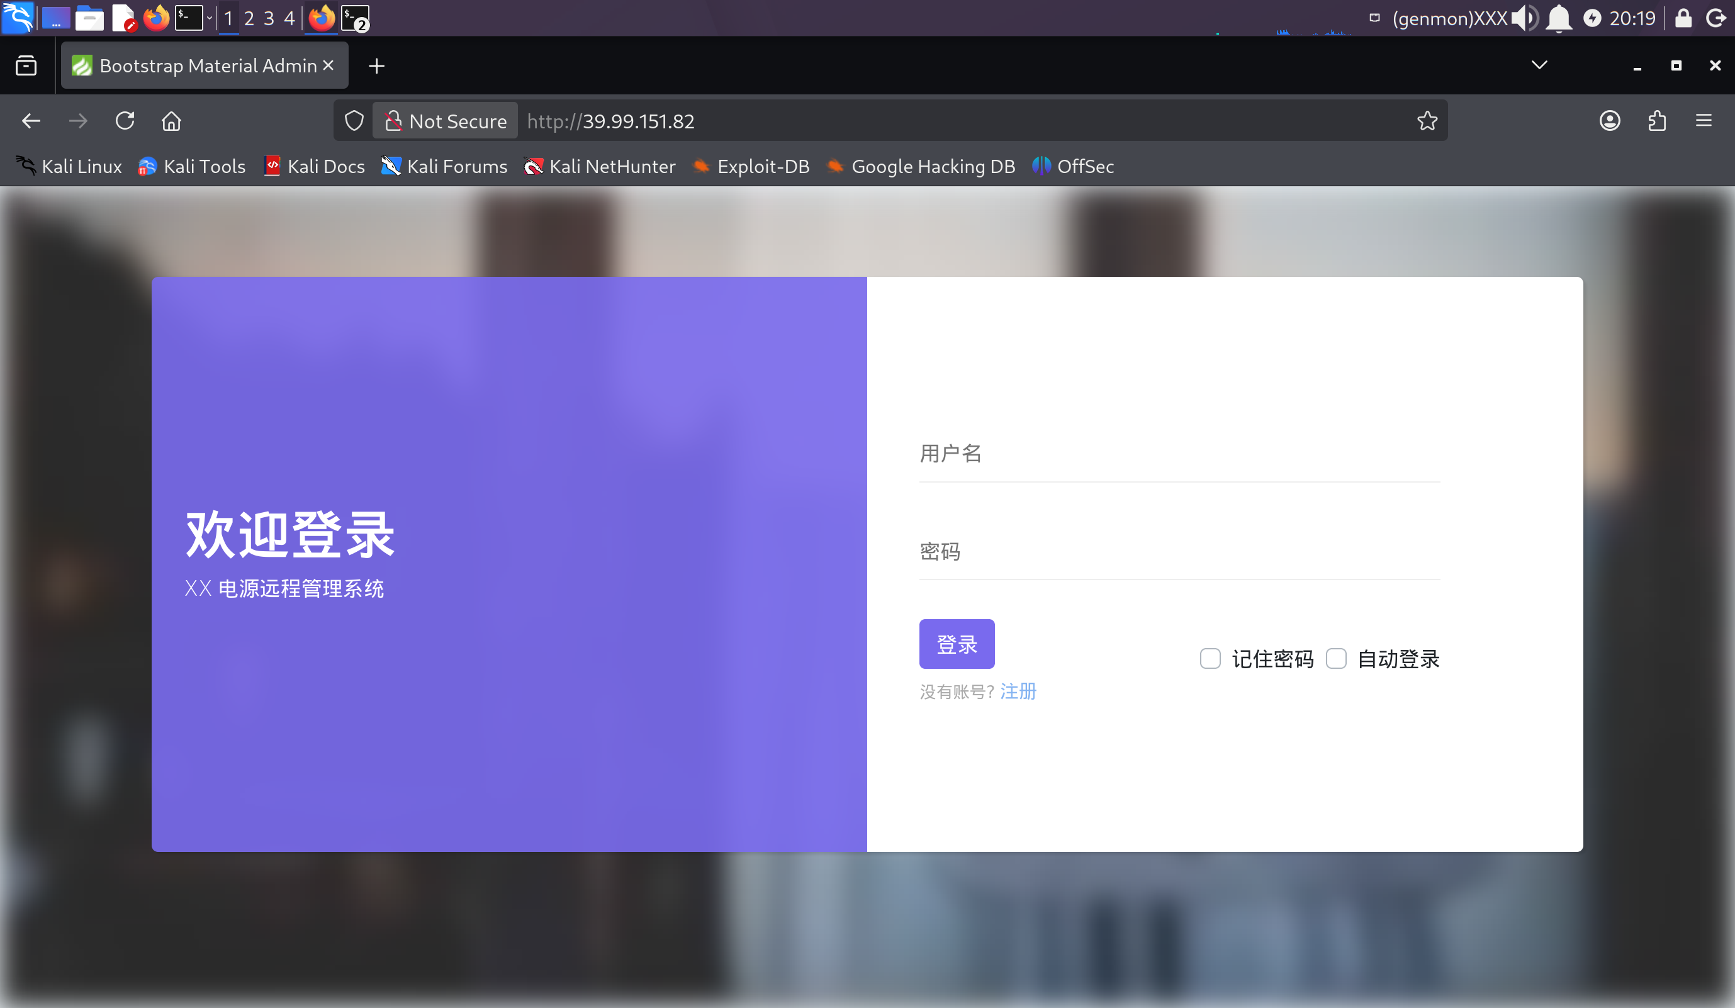
Task: Lock the screen with padlock icon
Action: click(x=1683, y=18)
